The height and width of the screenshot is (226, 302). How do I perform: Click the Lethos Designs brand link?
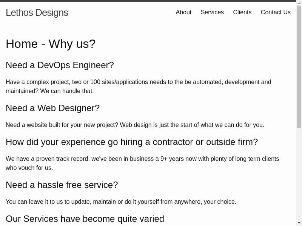click(x=37, y=12)
